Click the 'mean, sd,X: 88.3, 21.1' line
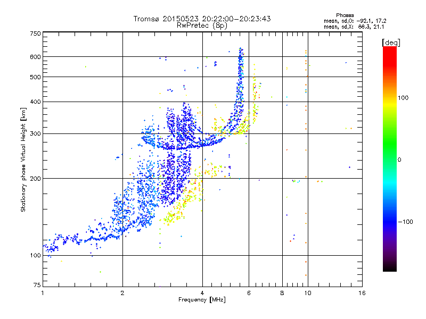This screenshot has width=426, height=319. click(354, 27)
